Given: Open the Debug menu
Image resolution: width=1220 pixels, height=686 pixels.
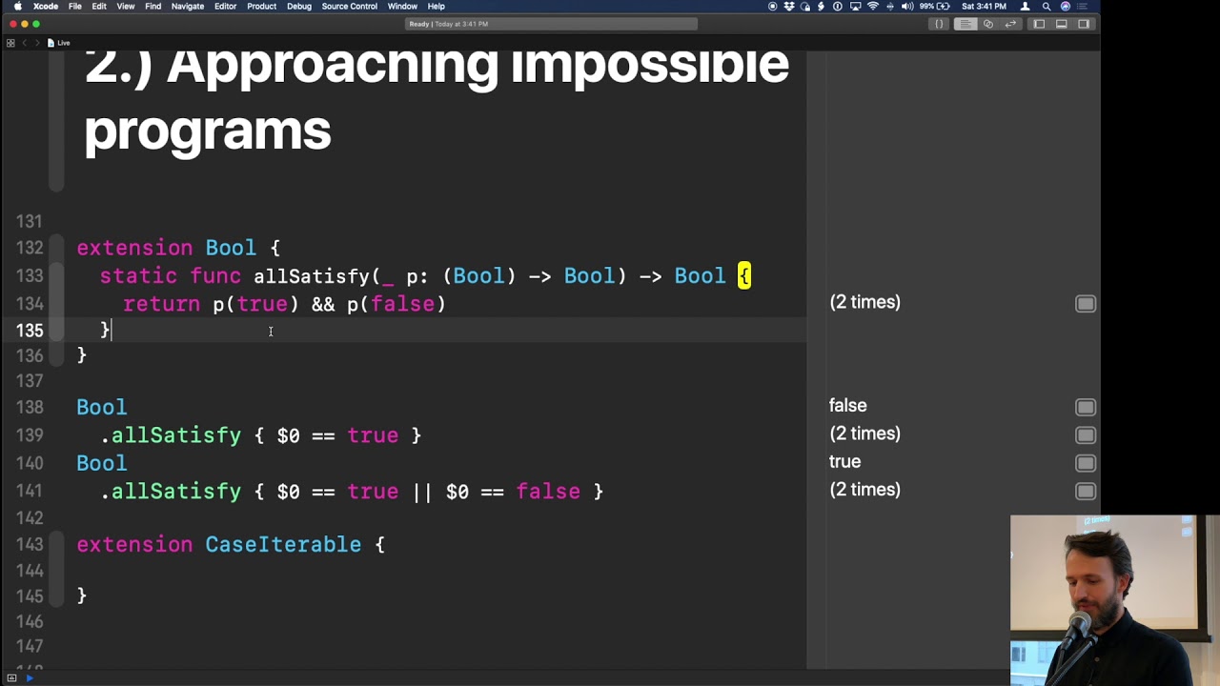Looking at the screenshot, I should (x=299, y=6).
